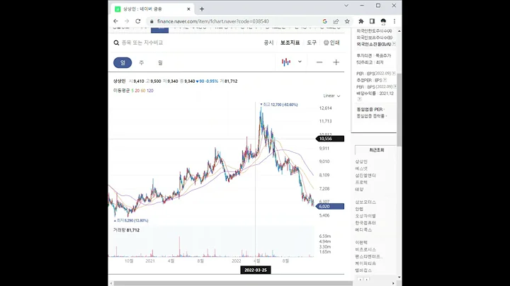The width and height of the screenshot is (510, 286).
Task: Click the share page icon
Action: [336, 21]
